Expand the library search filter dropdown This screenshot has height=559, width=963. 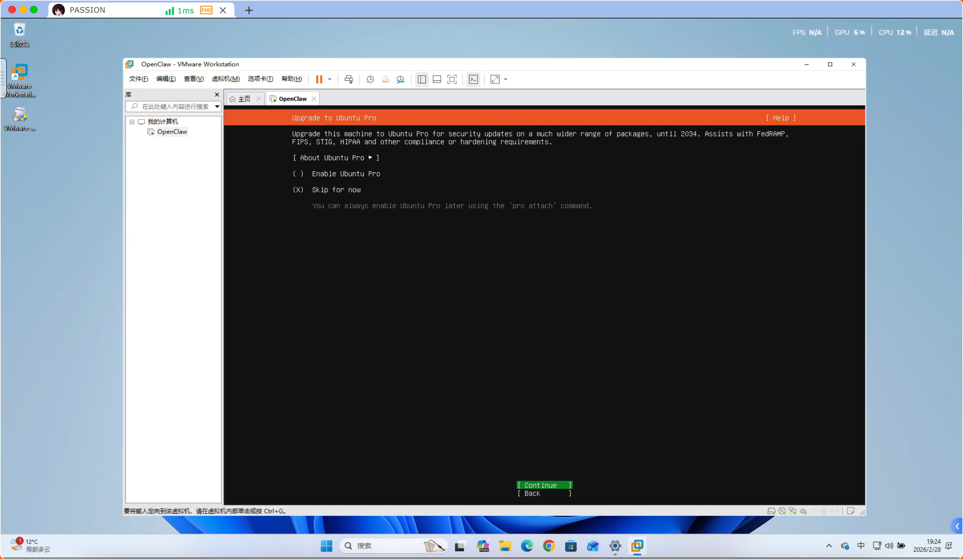217,107
